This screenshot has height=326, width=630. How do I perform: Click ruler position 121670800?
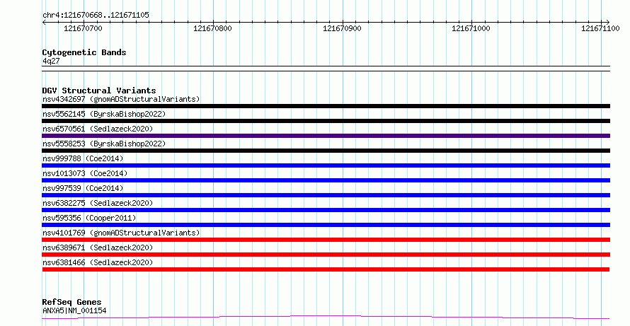[212, 28]
